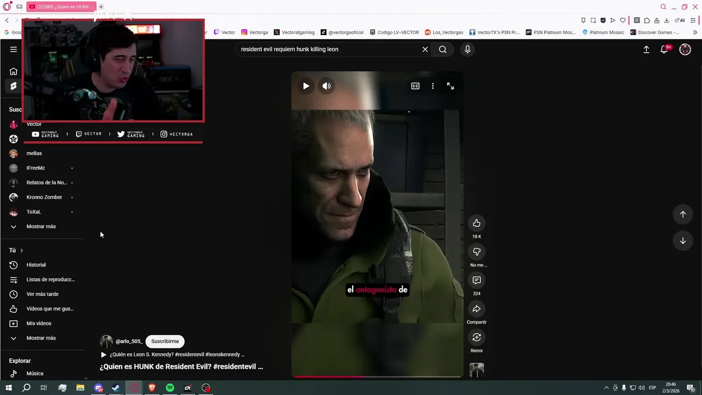
Task: Open YouTube notifications bell
Action: (x=665, y=49)
